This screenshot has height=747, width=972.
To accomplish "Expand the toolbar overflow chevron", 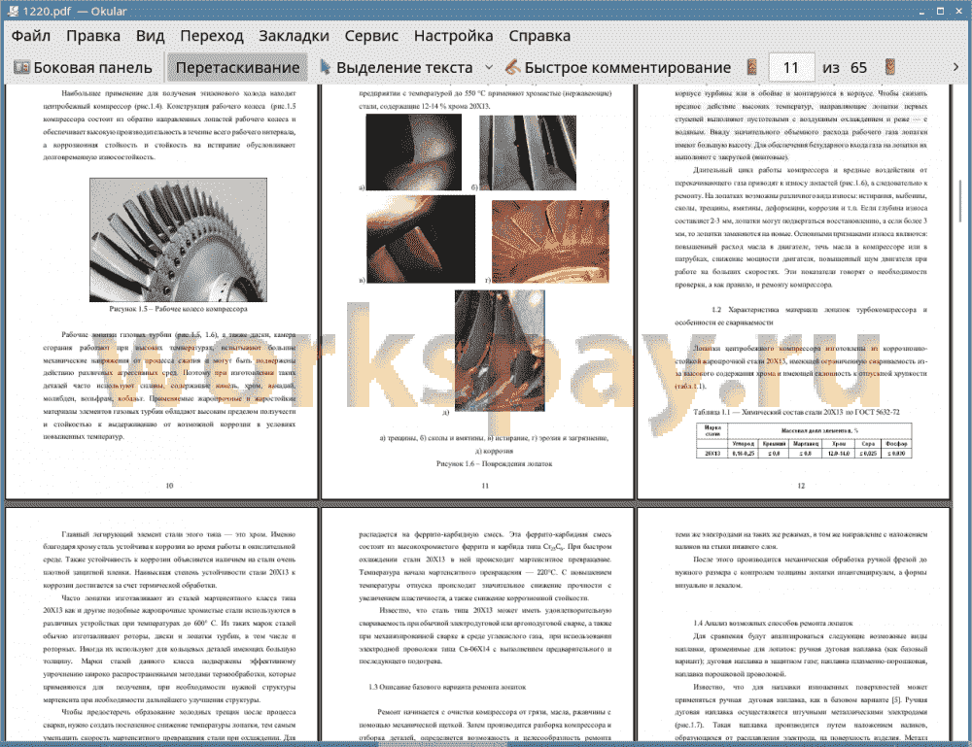I will pos(955,67).
